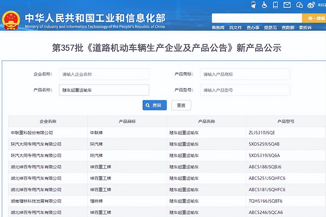Click the mascot robot icon in the top bar

(x=253, y=5)
